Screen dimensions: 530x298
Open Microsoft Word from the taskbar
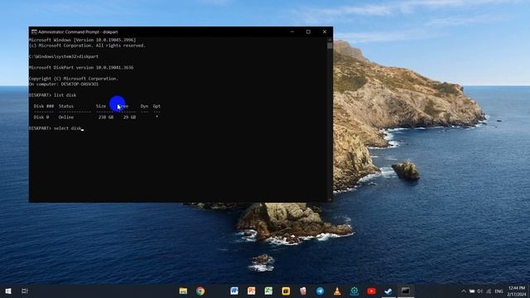234,291
